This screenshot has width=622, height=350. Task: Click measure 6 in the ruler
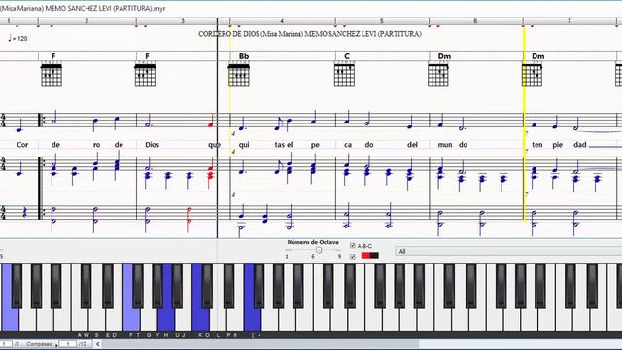(x=475, y=21)
